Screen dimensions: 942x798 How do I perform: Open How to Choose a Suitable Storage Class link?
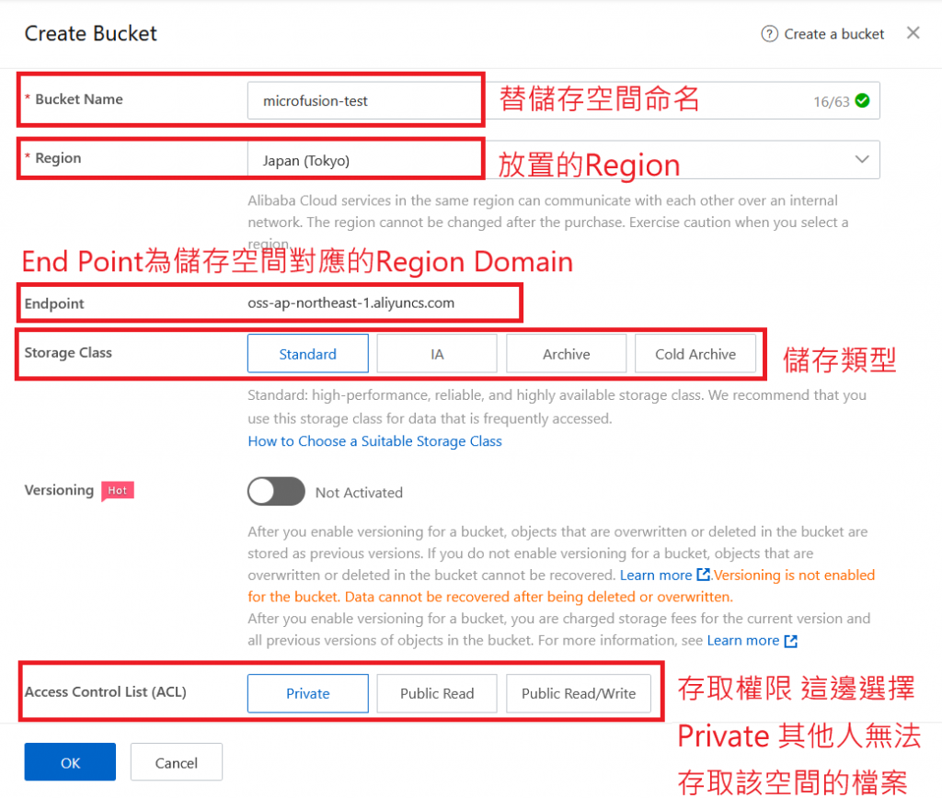375,440
